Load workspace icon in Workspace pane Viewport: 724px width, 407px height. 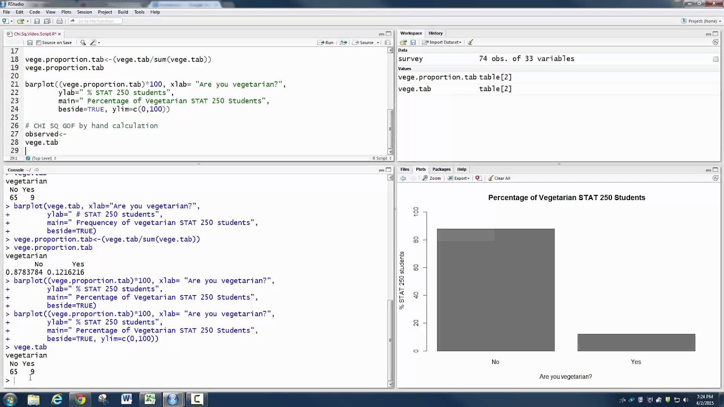(x=403, y=42)
